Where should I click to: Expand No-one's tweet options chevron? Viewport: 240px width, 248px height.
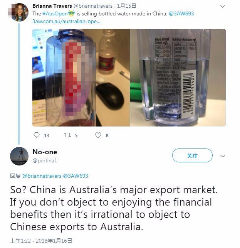point(222,156)
